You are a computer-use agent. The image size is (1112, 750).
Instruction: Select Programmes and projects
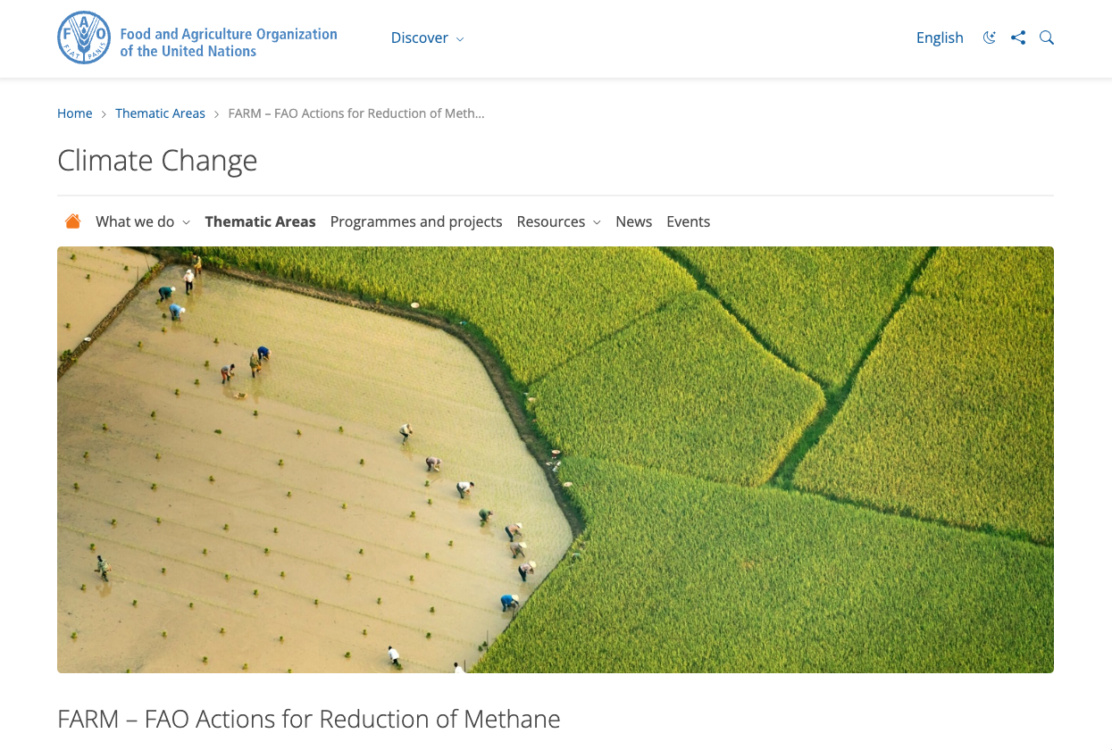point(416,221)
